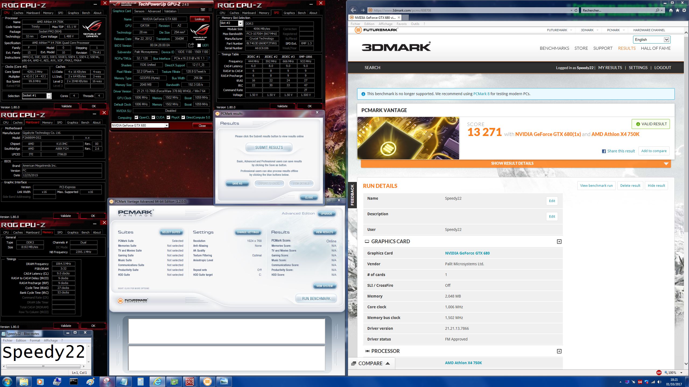Go forward in the browser

click(363, 10)
